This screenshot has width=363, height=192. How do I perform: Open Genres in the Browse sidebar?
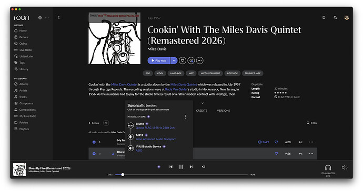[x=21, y=37]
